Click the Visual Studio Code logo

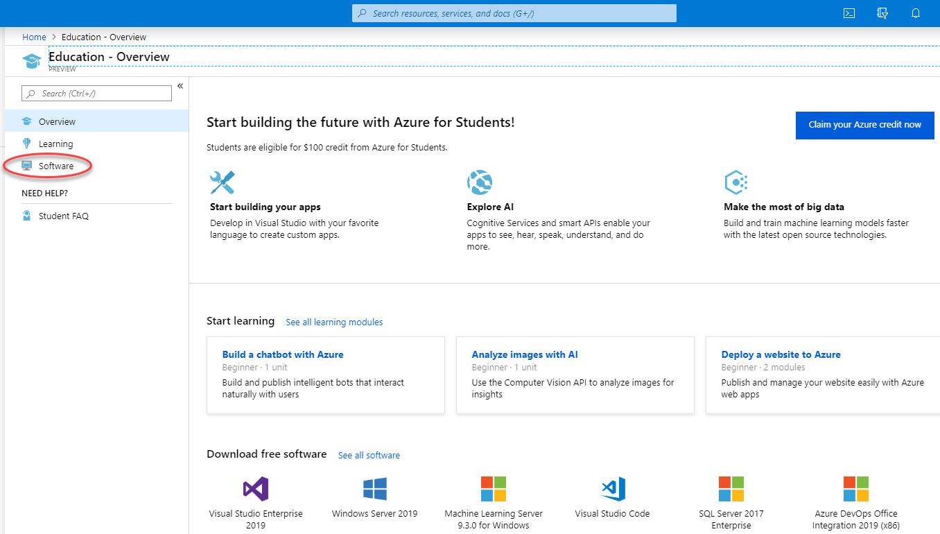pyautogui.click(x=613, y=489)
